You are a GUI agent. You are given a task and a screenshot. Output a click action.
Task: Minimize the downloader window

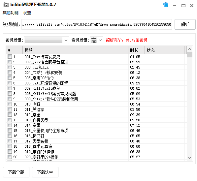click(x=174, y=6)
